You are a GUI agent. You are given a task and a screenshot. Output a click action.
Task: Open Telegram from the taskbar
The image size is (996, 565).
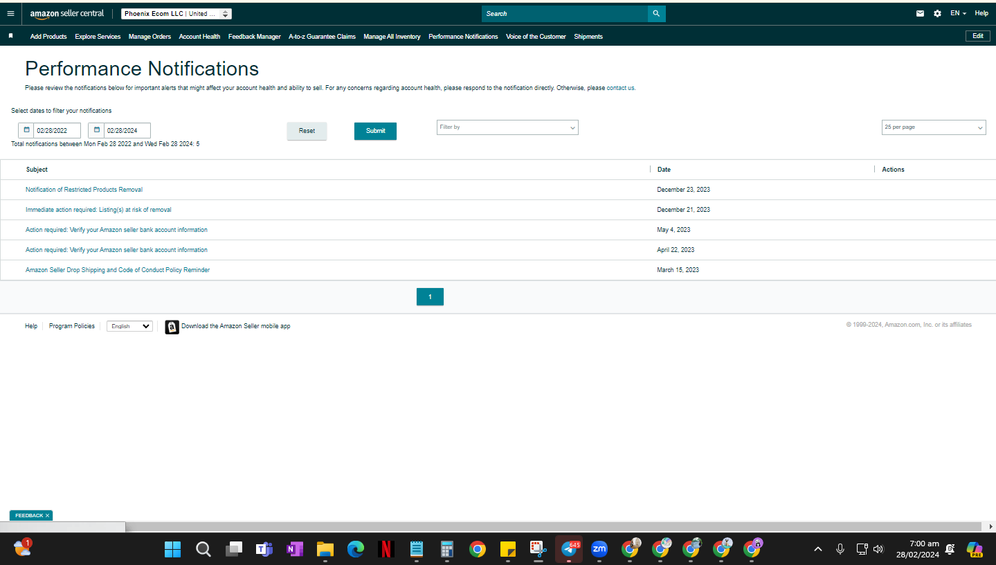pos(569,550)
